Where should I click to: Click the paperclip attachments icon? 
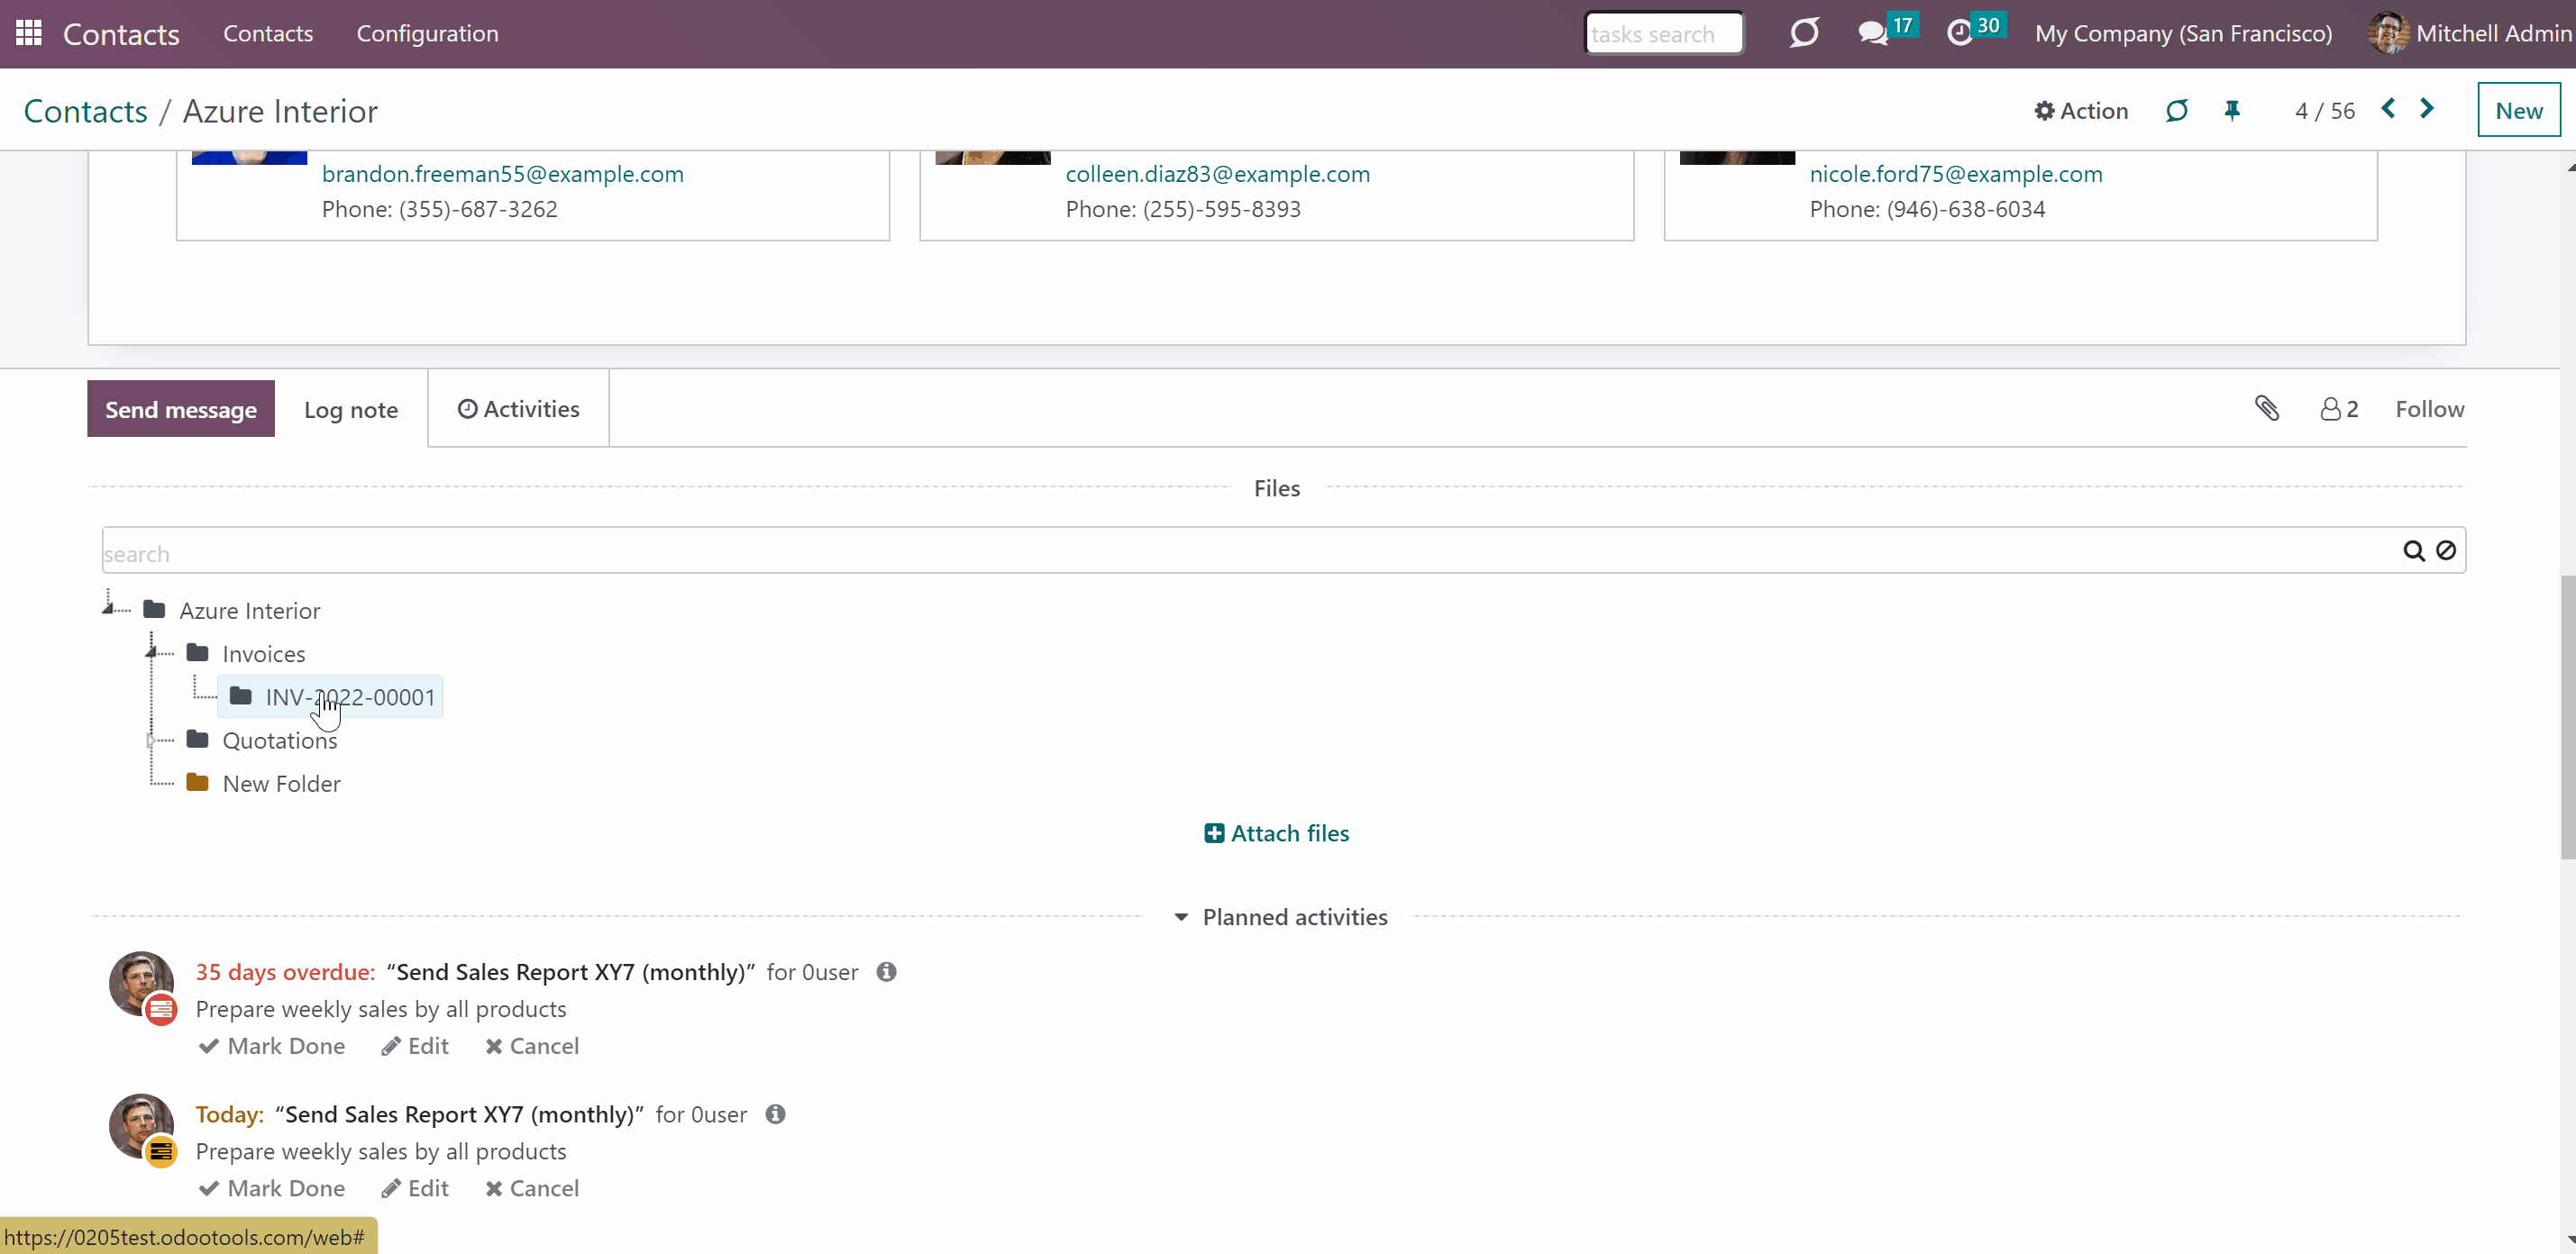2267,408
